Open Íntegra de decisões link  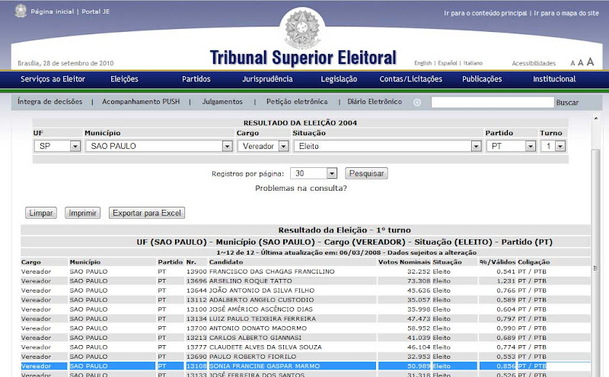[x=49, y=102]
